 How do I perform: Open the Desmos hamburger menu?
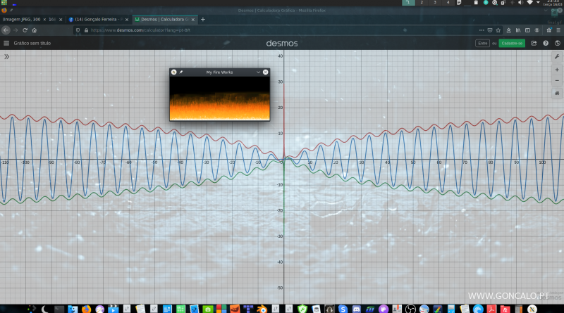tap(6, 43)
